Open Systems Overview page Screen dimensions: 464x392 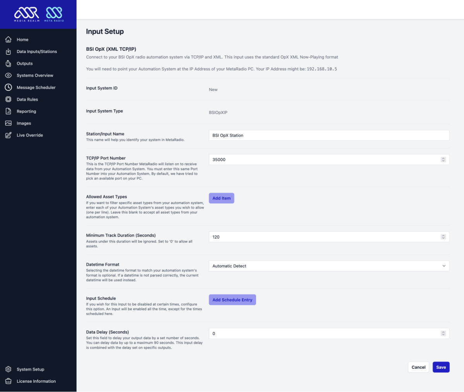coord(35,75)
